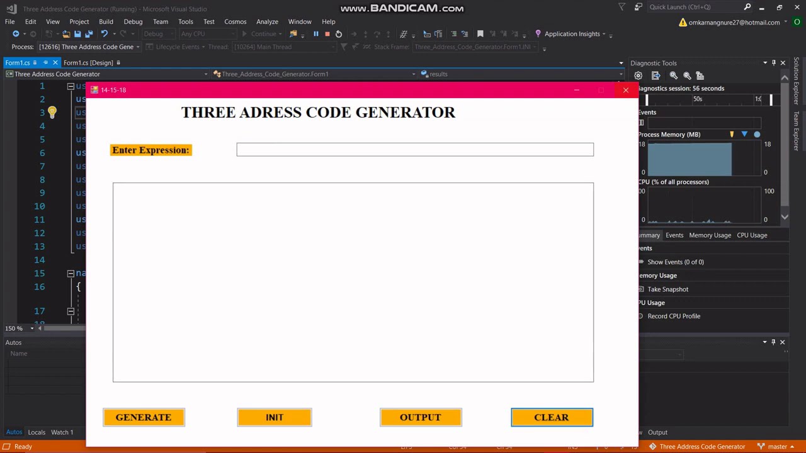Click the account warning triangle icon
Screen dimensions: 806x453
[683, 22]
